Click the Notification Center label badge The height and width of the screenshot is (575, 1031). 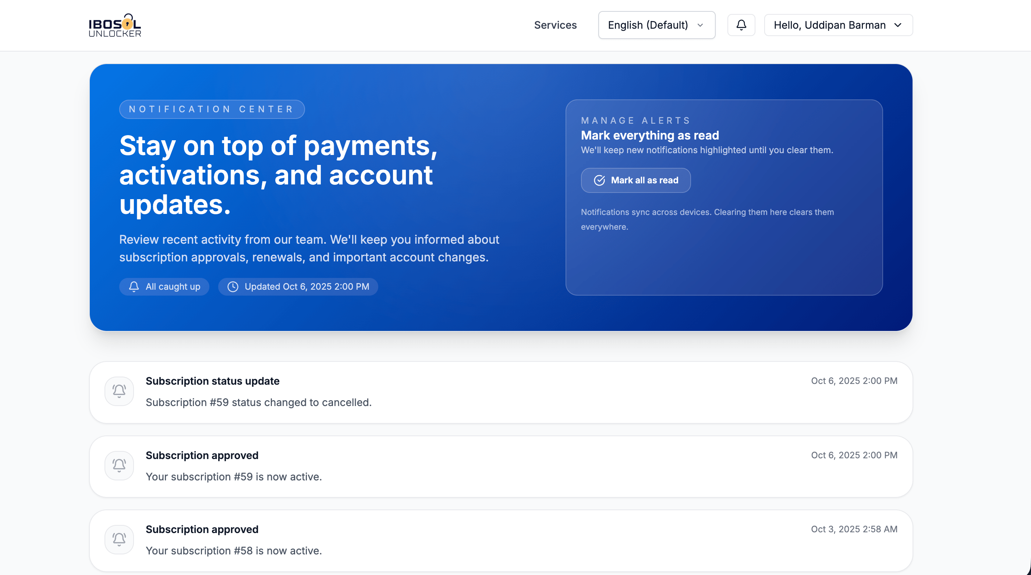[212, 109]
